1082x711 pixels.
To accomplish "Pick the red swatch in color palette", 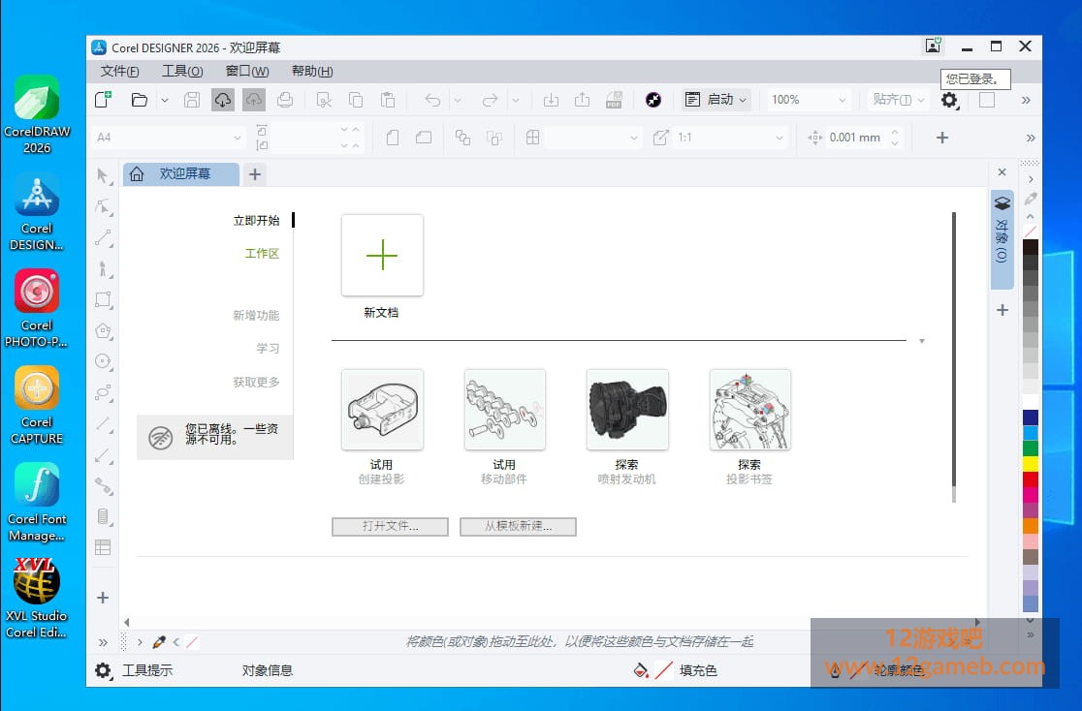I will [x=1031, y=479].
